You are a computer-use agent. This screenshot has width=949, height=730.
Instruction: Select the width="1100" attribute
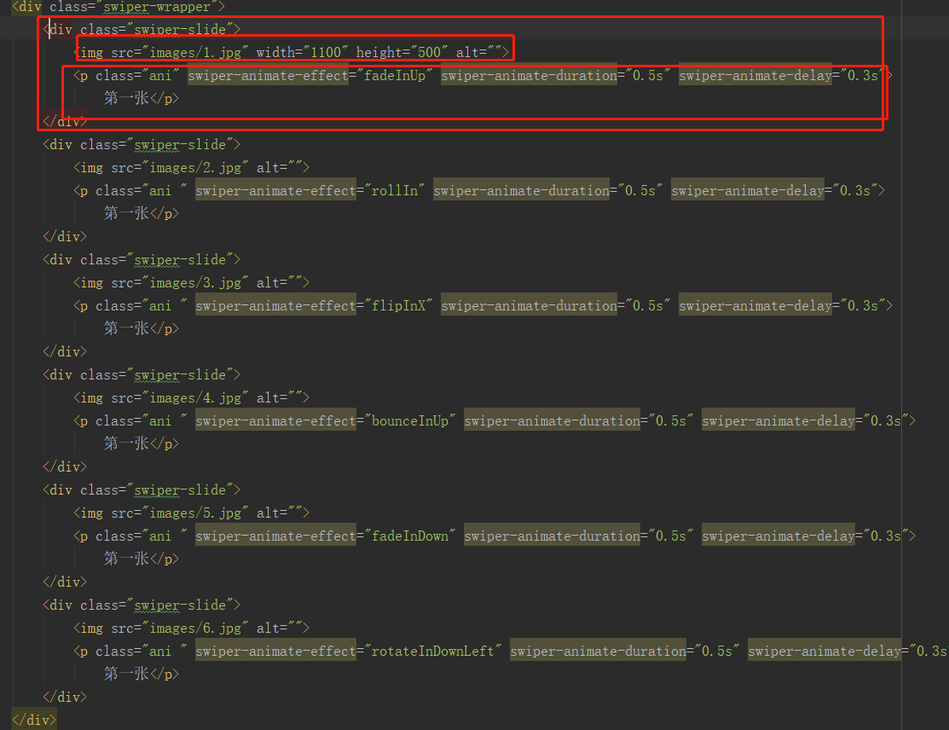(x=302, y=53)
